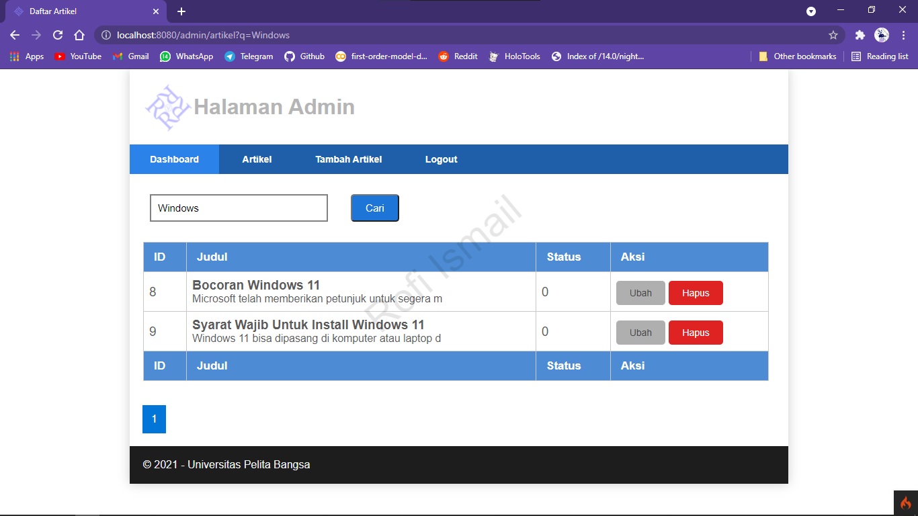Open the browser extensions puzzle icon
Image resolution: width=918 pixels, height=516 pixels.
pyautogui.click(x=860, y=35)
